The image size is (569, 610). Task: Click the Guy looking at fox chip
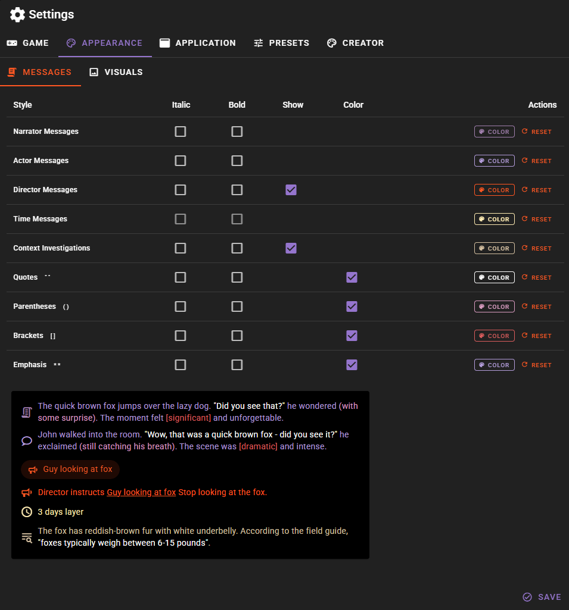pyautogui.click(x=70, y=470)
